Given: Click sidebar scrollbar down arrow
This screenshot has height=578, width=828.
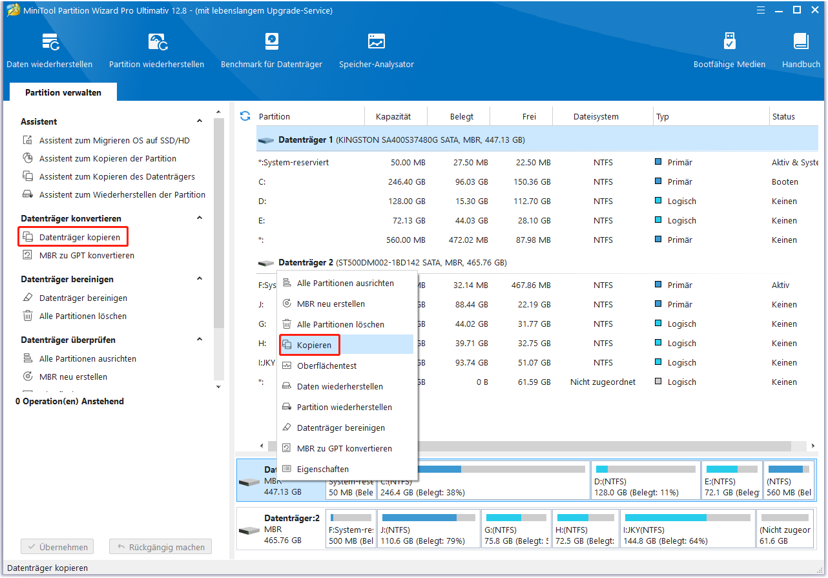Looking at the screenshot, I should point(218,386).
